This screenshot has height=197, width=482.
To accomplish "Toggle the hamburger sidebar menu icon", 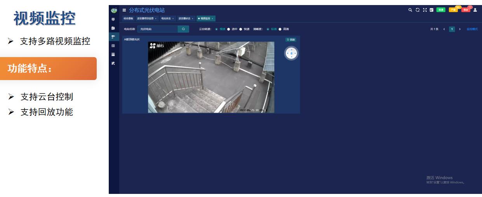I will 124,10.
